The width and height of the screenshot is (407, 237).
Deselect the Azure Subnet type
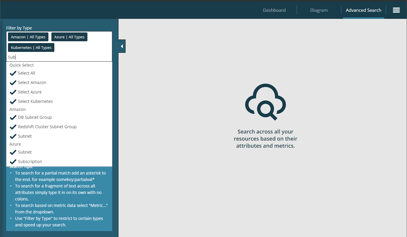25,152
